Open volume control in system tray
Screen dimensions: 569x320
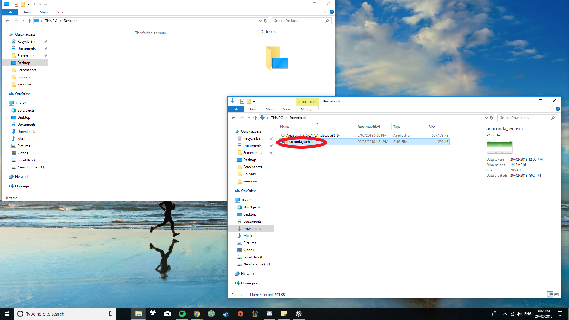519,314
